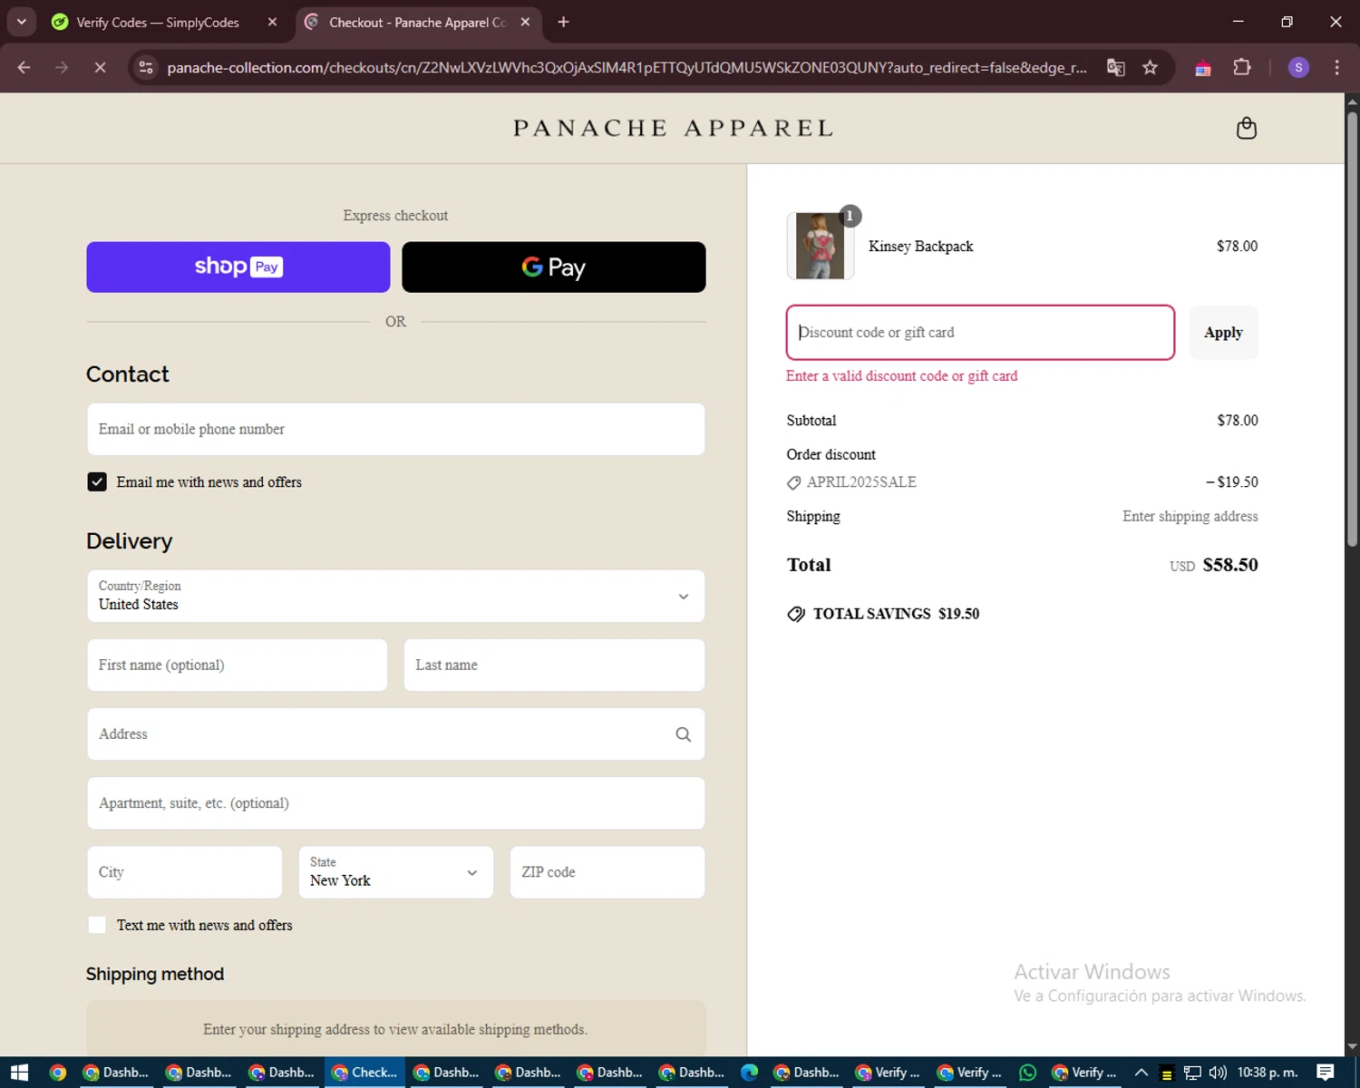Open the volume control in system tray
The height and width of the screenshot is (1088, 1360).
(x=1218, y=1073)
